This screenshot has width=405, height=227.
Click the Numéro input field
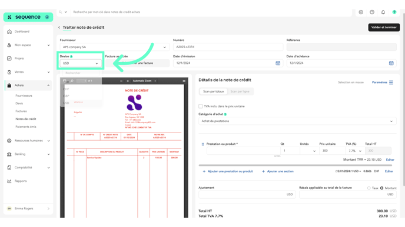(228, 47)
